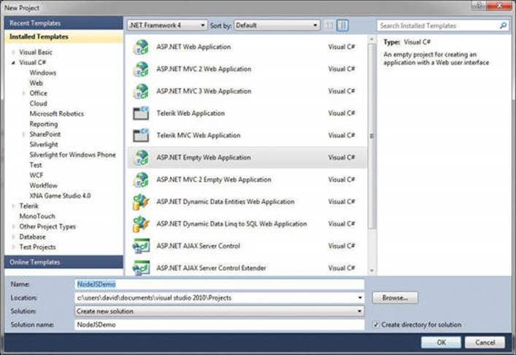Click the Solution name input field

point(220,325)
